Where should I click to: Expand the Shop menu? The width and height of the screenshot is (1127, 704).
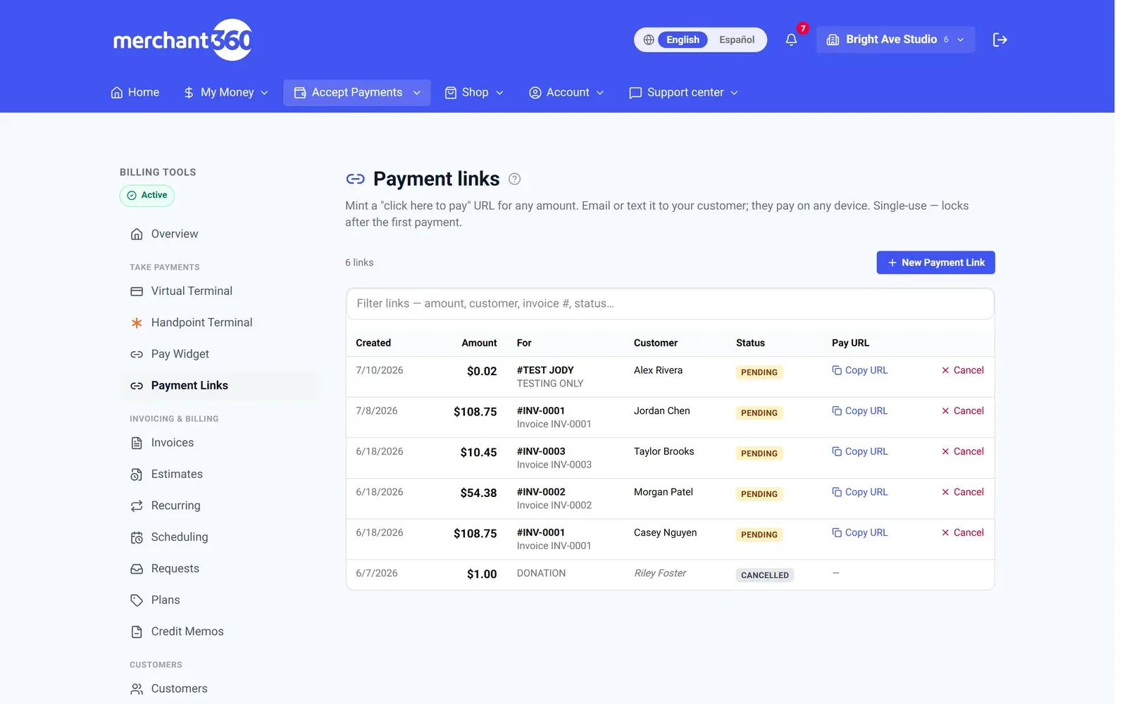click(x=474, y=92)
